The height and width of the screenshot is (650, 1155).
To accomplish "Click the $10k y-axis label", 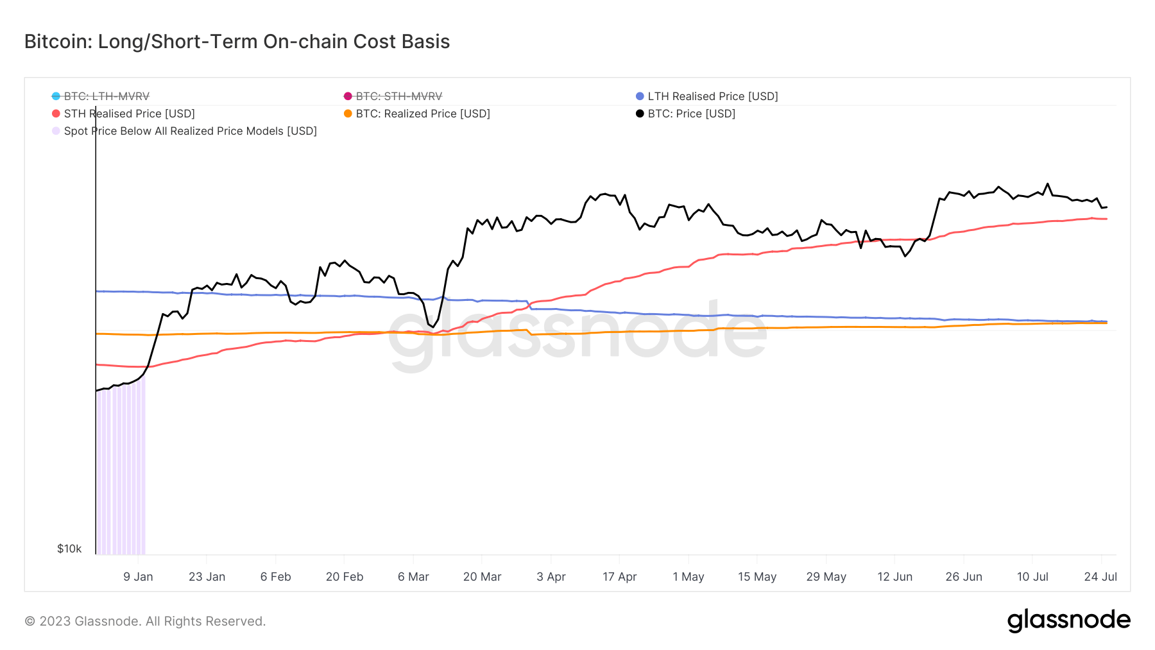I will click(x=69, y=549).
